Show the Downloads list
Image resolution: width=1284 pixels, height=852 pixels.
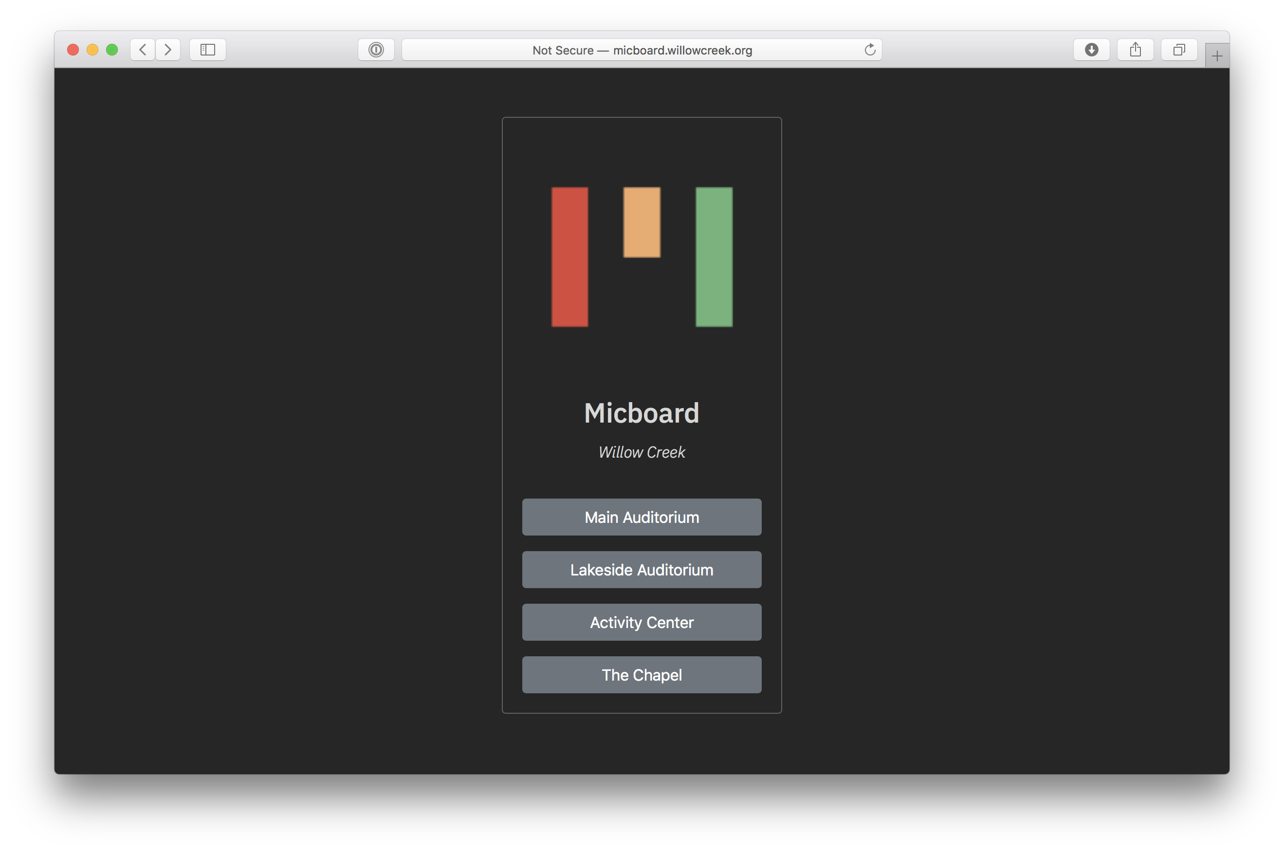[x=1092, y=50]
